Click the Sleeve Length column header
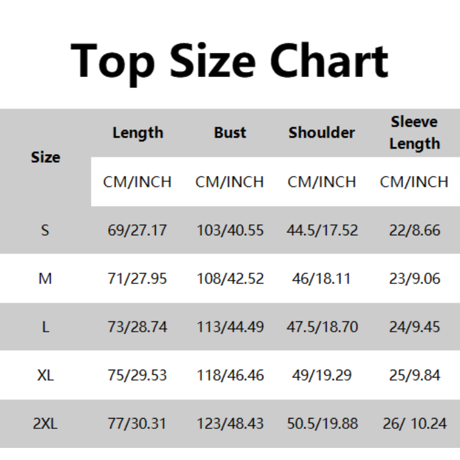This screenshot has width=460, height=460. (x=414, y=133)
